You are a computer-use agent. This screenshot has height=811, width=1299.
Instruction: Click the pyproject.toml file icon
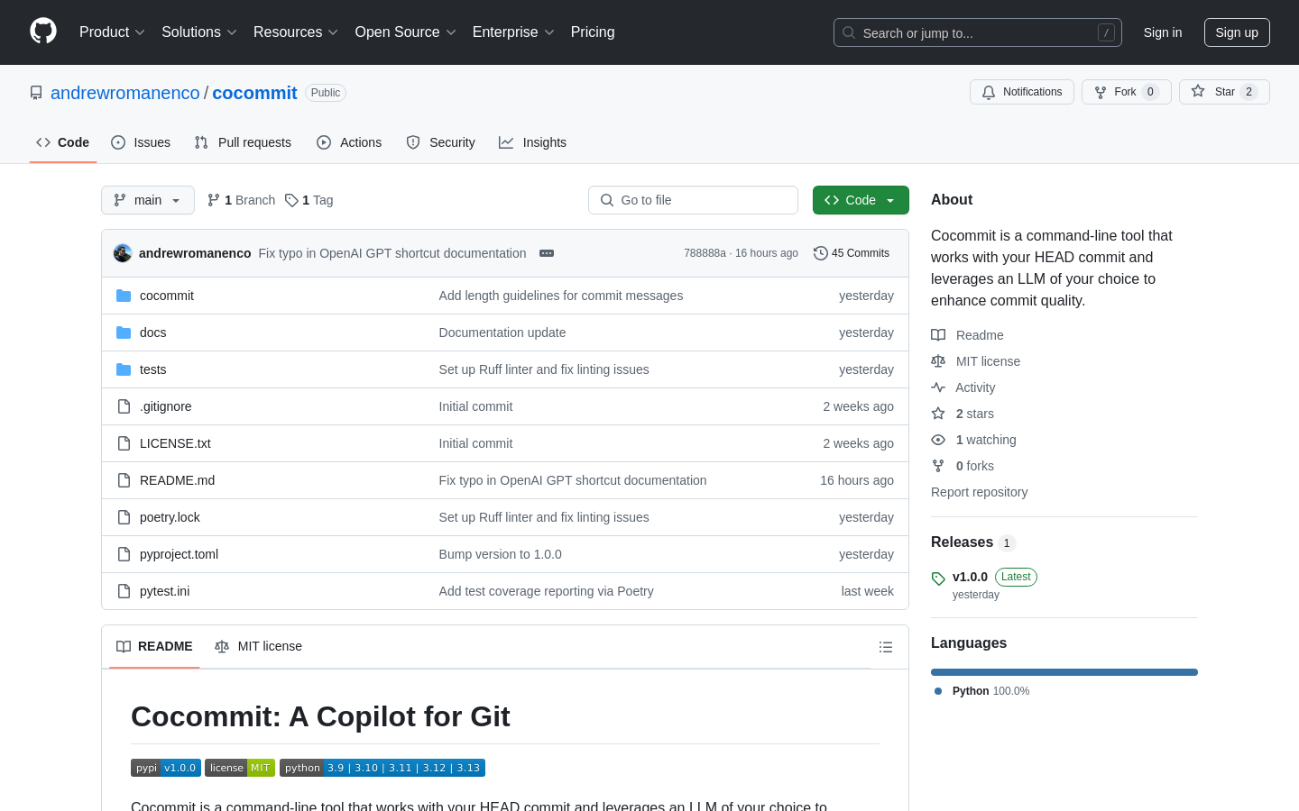coord(124,554)
